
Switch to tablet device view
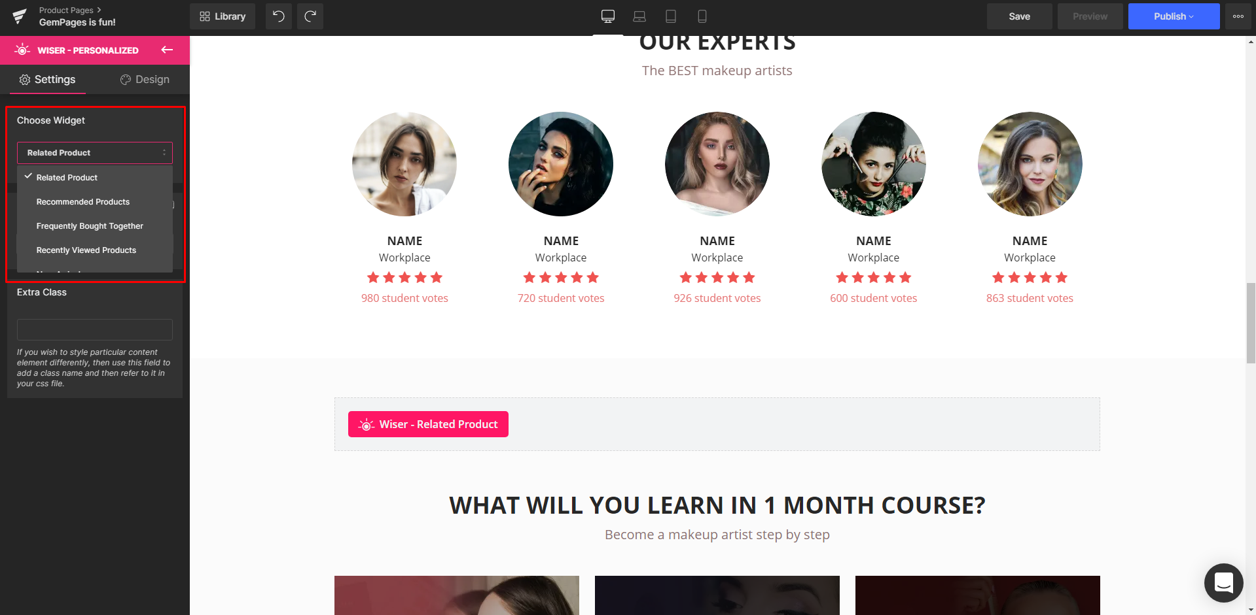pyautogui.click(x=671, y=16)
